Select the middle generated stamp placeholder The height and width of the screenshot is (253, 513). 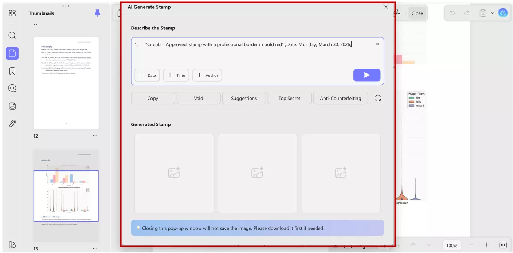coord(258,173)
